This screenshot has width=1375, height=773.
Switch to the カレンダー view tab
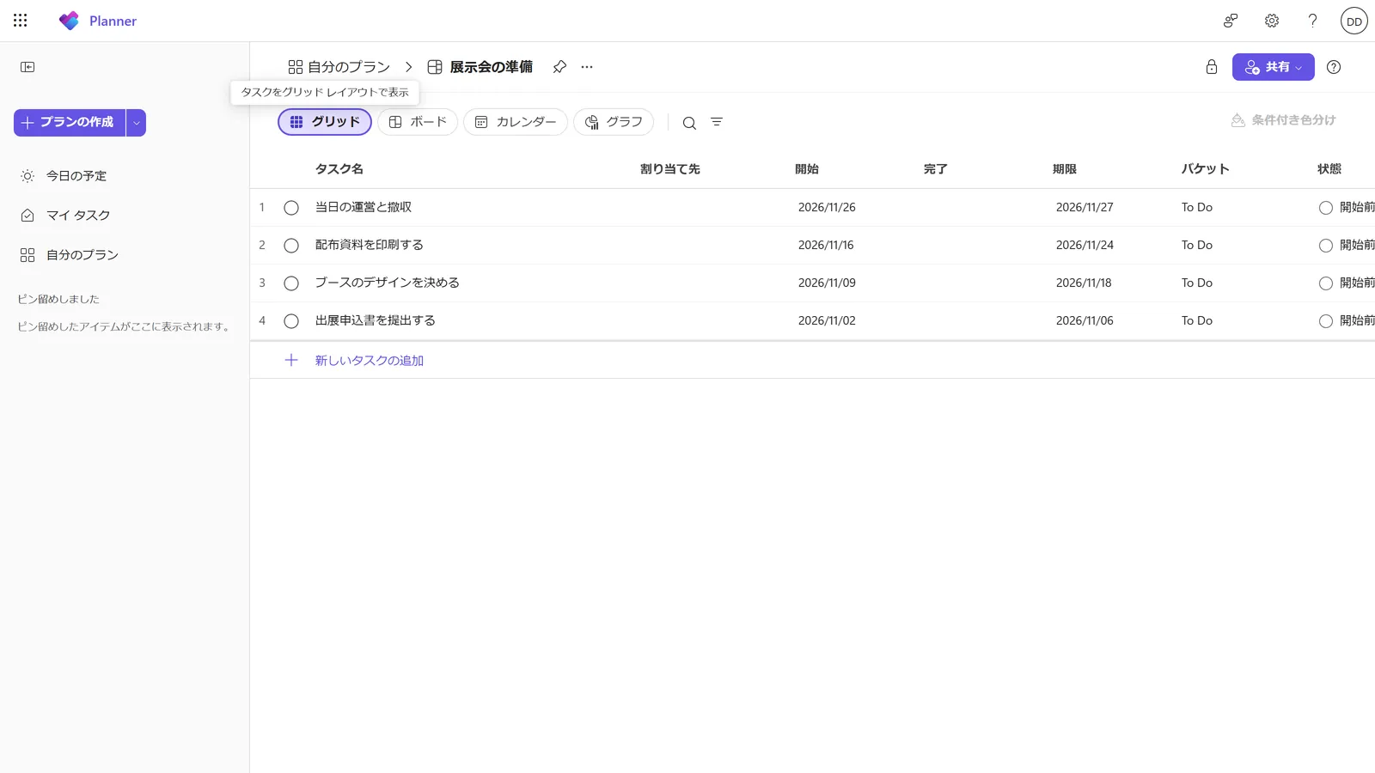(x=516, y=122)
